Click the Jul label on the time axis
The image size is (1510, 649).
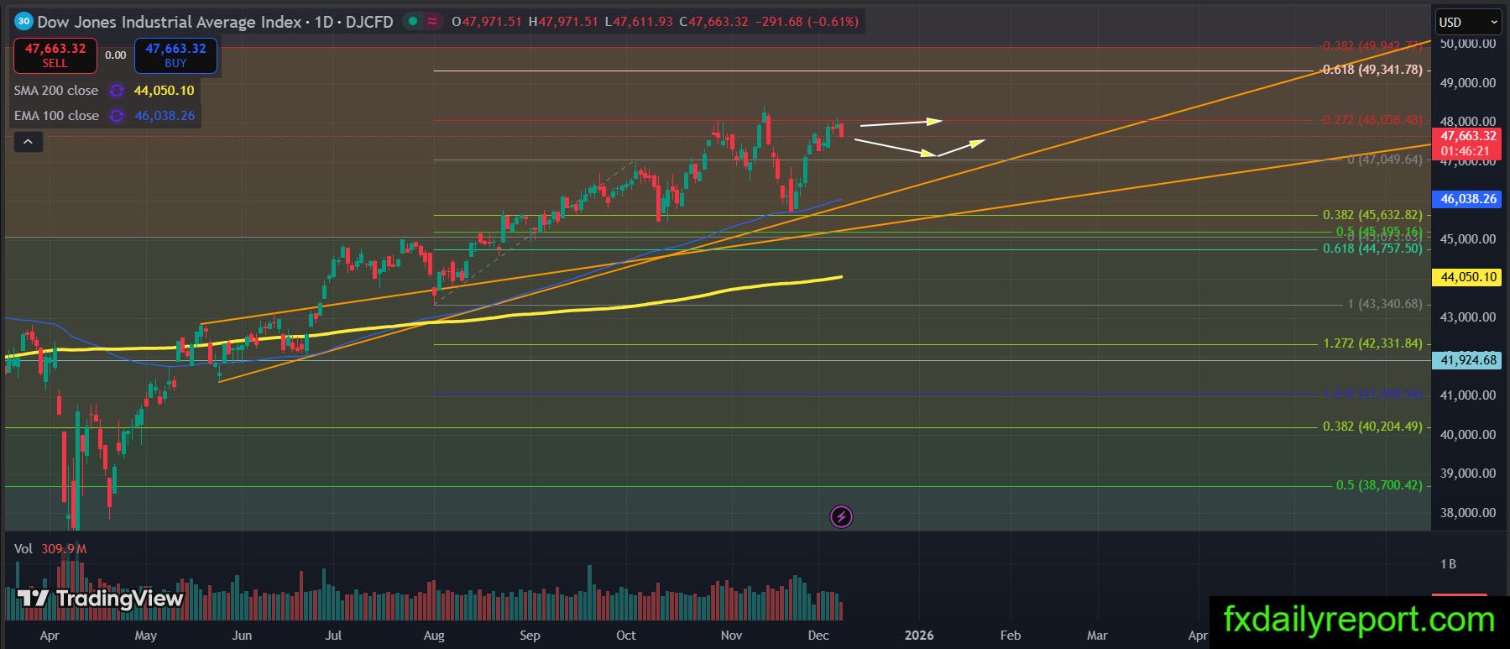(x=333, y=636)
